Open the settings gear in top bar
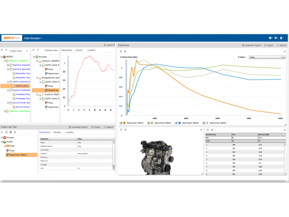The height and width of the screenshot is (217, 289). 276,38
